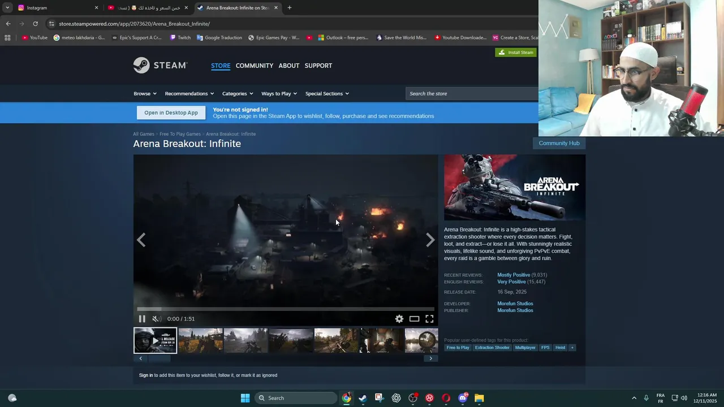Open ChatGPT icon in taskbar
Image resolution: width=724 pixels, height=407 pixels.
(x=396, y=398)
